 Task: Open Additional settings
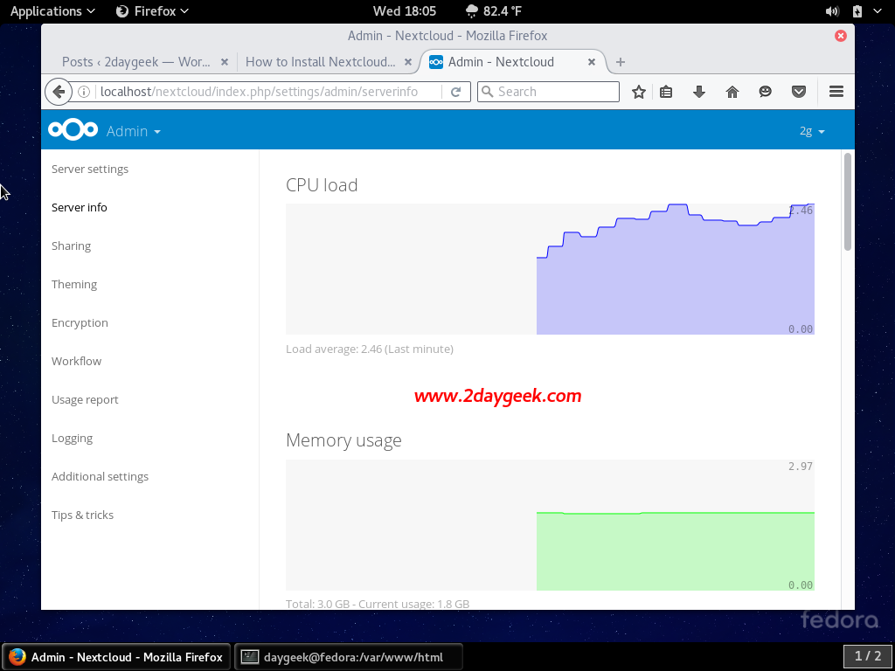[100, 476]
